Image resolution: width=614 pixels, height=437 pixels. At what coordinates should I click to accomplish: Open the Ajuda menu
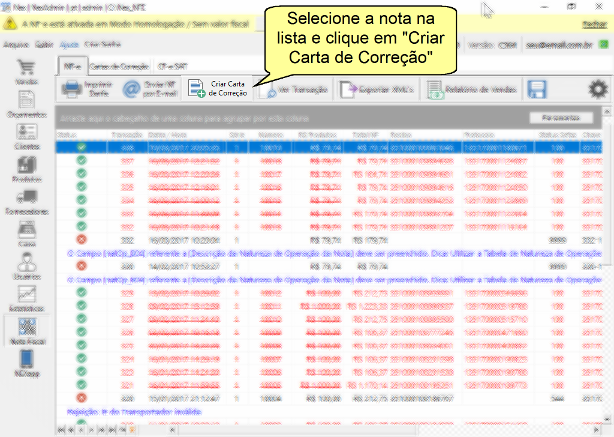[70, 44]
